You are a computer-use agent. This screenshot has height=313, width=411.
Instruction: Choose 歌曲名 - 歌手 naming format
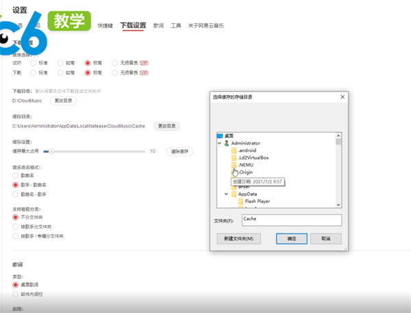(x=16, y=195)
